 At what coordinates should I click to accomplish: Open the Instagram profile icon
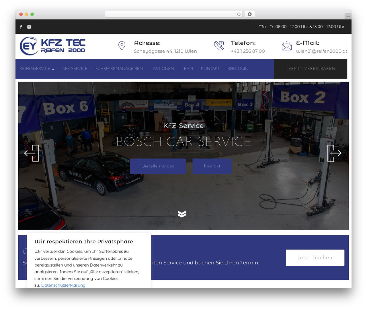29,27
